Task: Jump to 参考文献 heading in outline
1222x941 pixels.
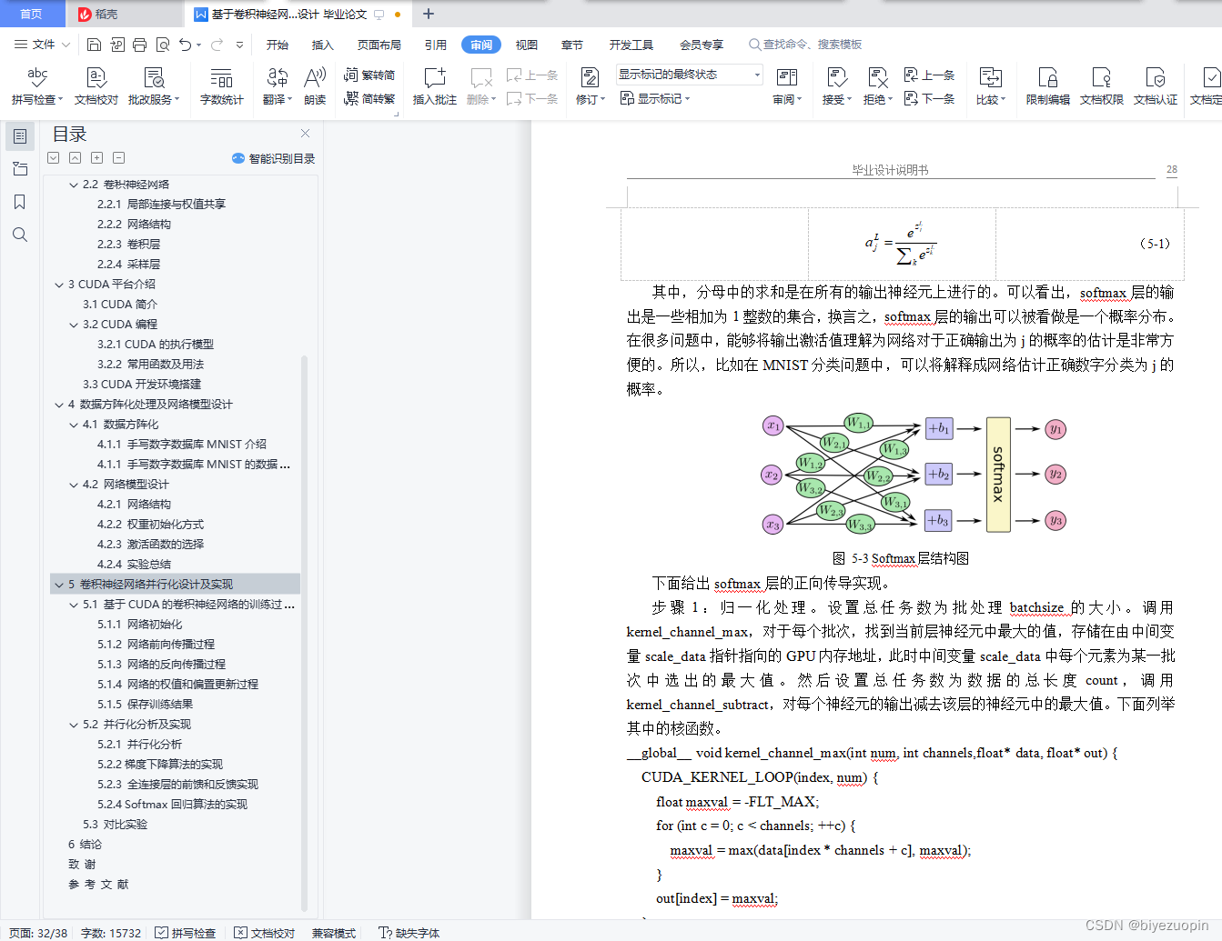Action: point(98,885)
